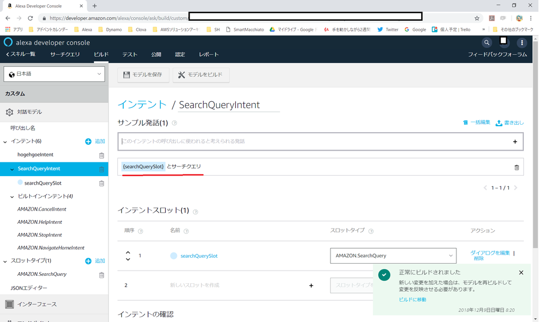Open search in the alexa developer console header
The image size is (544, 322).
point(487,42)
